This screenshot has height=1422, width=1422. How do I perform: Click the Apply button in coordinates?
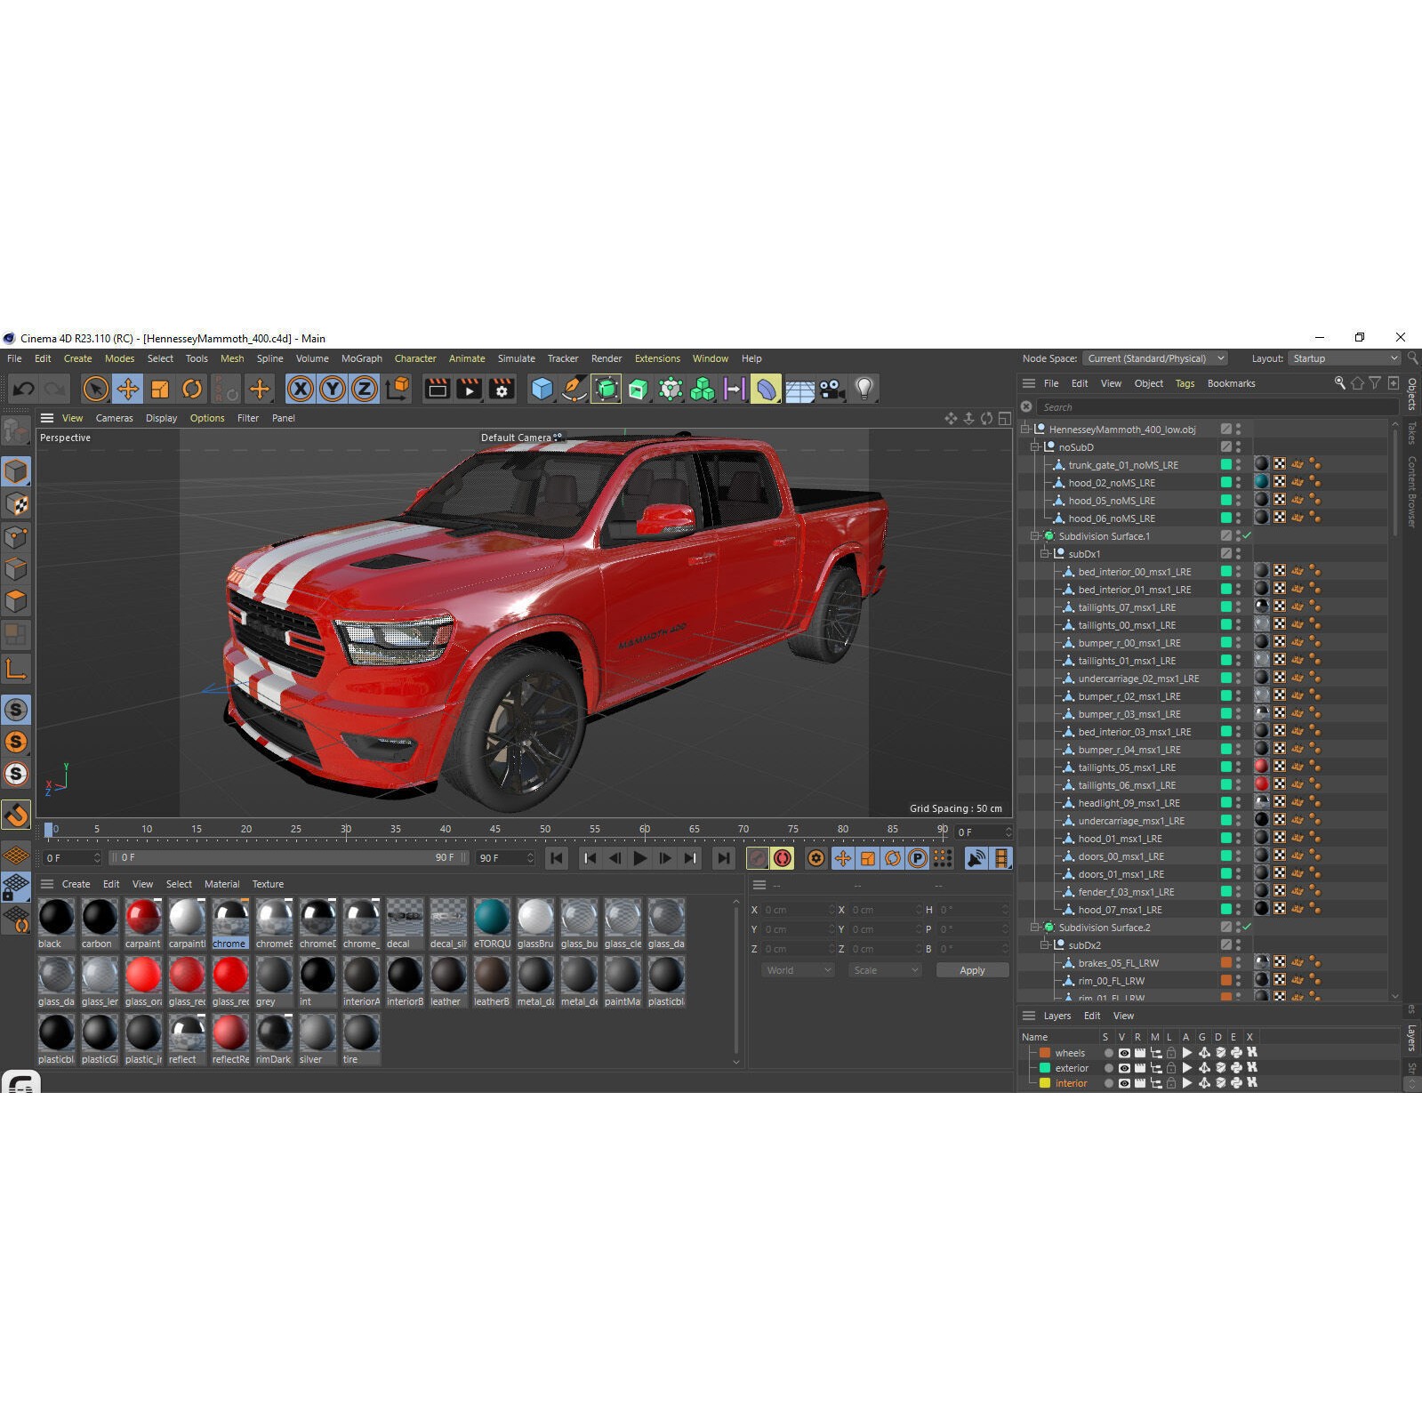click(x=972, y=970)
